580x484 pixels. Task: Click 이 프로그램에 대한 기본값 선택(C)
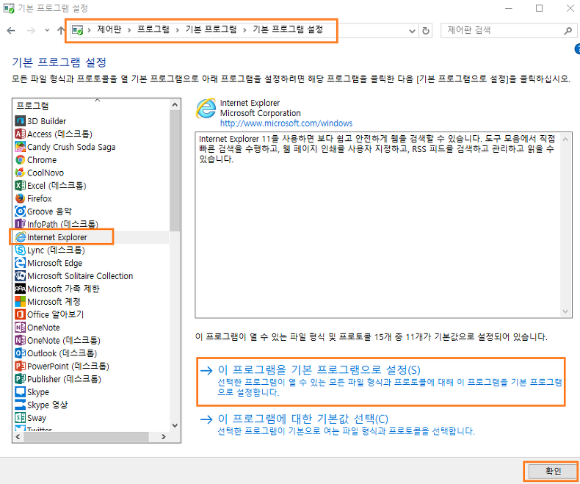(x=302, y=419)
